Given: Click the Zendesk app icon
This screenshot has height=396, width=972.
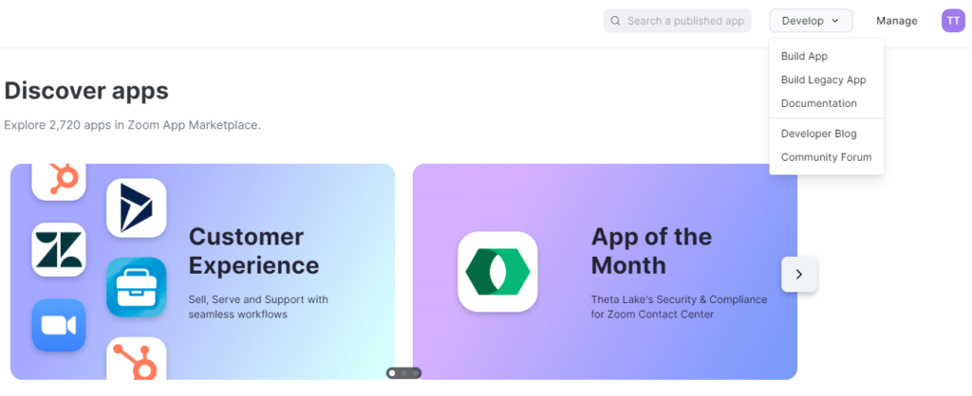Looking at the screenshot, I should [59, 250].
